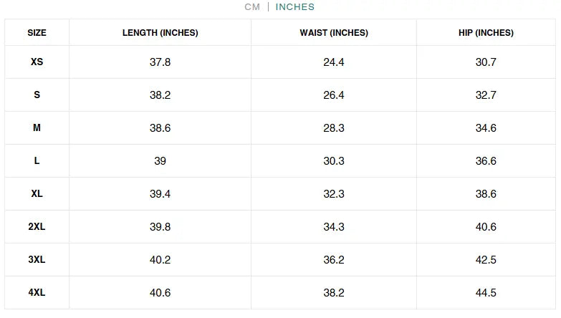Click the LENGTH (INCHES) column header

[160, 33]
